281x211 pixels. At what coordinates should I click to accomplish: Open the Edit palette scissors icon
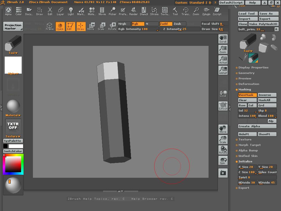click(50, 11)
